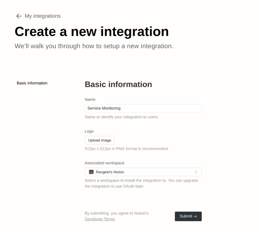This screenshot has width=259, height=232.
Task: Expand the workspace selector showing Ravgeet's Notion
Action: point(143,172)
